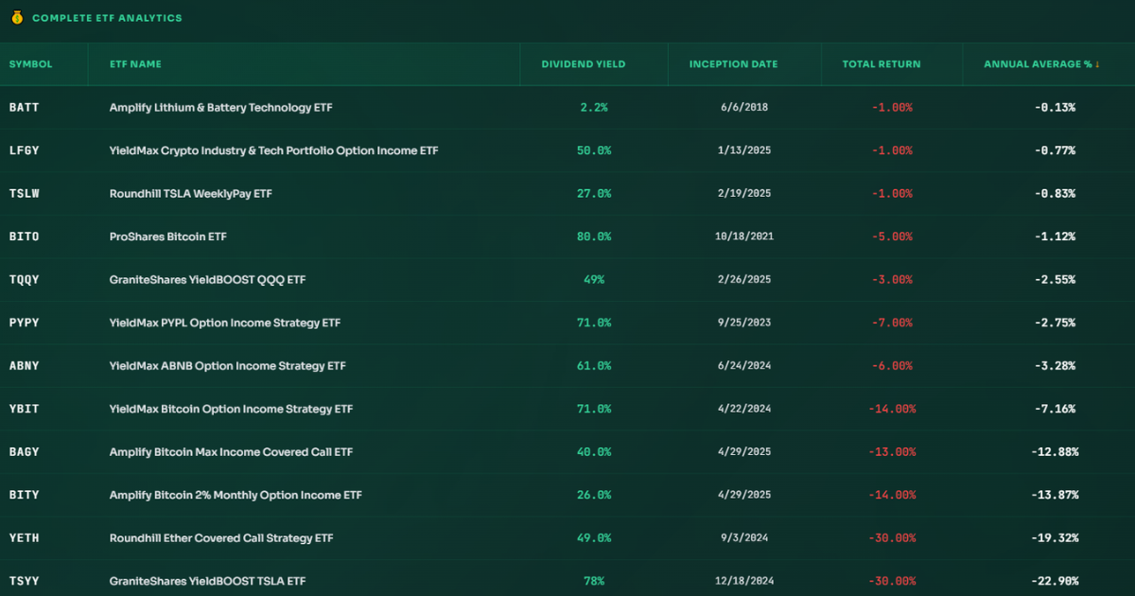The image size is (1135, 596).
Task: Click BAGY's -13.00% total return
Action: pos(892,452)
